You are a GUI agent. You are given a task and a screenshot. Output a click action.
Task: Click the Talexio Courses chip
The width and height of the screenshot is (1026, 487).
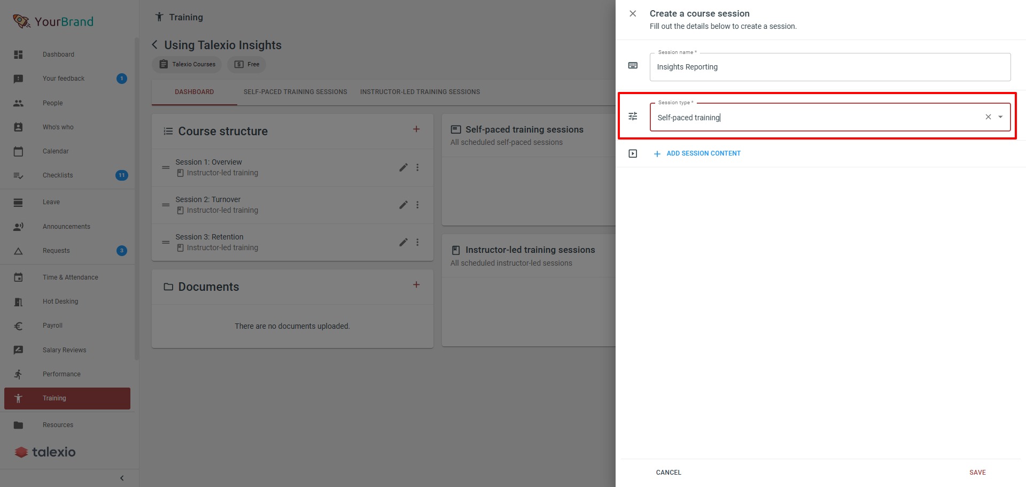187,64
